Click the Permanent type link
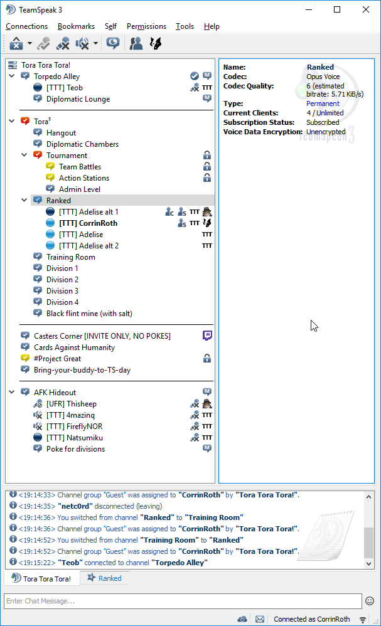Viewport: 381px width, 626px height. 323,103
